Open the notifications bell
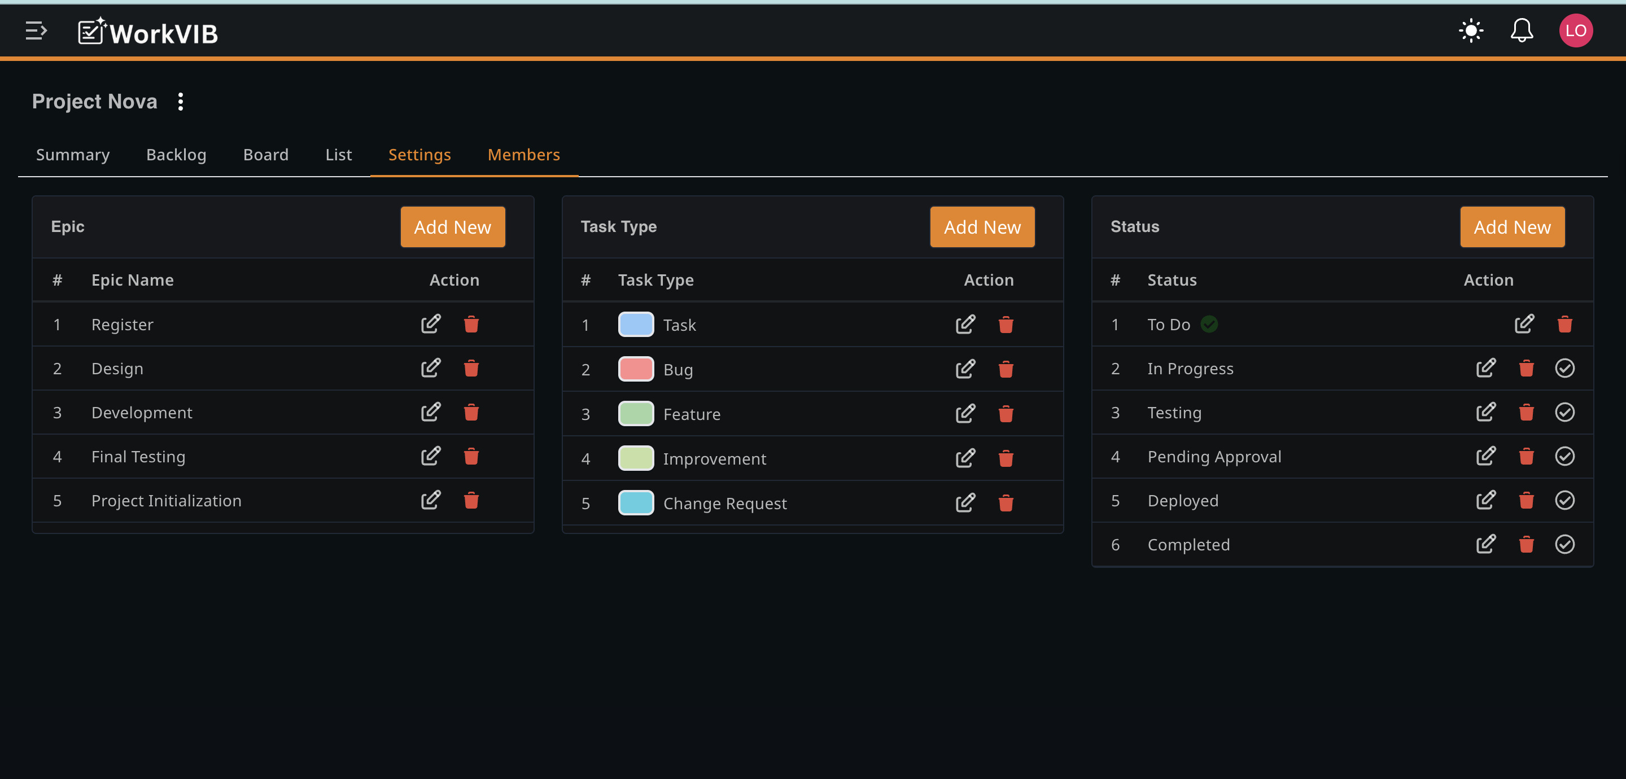Screen dimensions: 1626x779 [x=1521, y=30]
